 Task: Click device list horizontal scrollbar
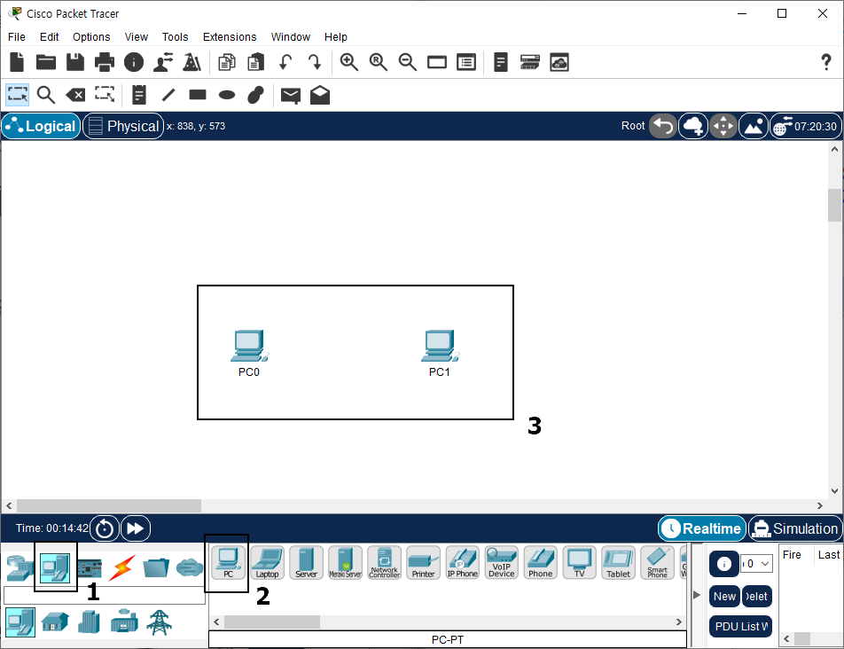click(x=272, y=622)
